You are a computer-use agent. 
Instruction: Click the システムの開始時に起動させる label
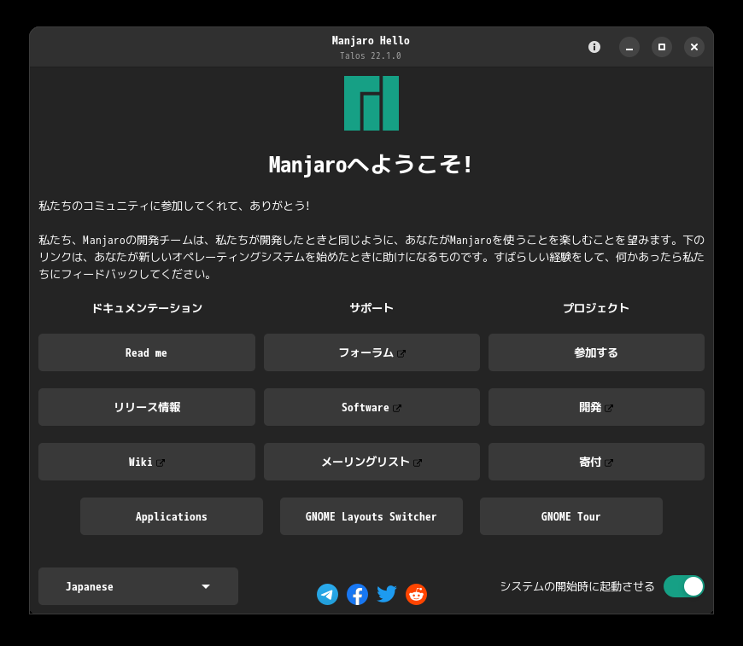(x=577, y=586)
